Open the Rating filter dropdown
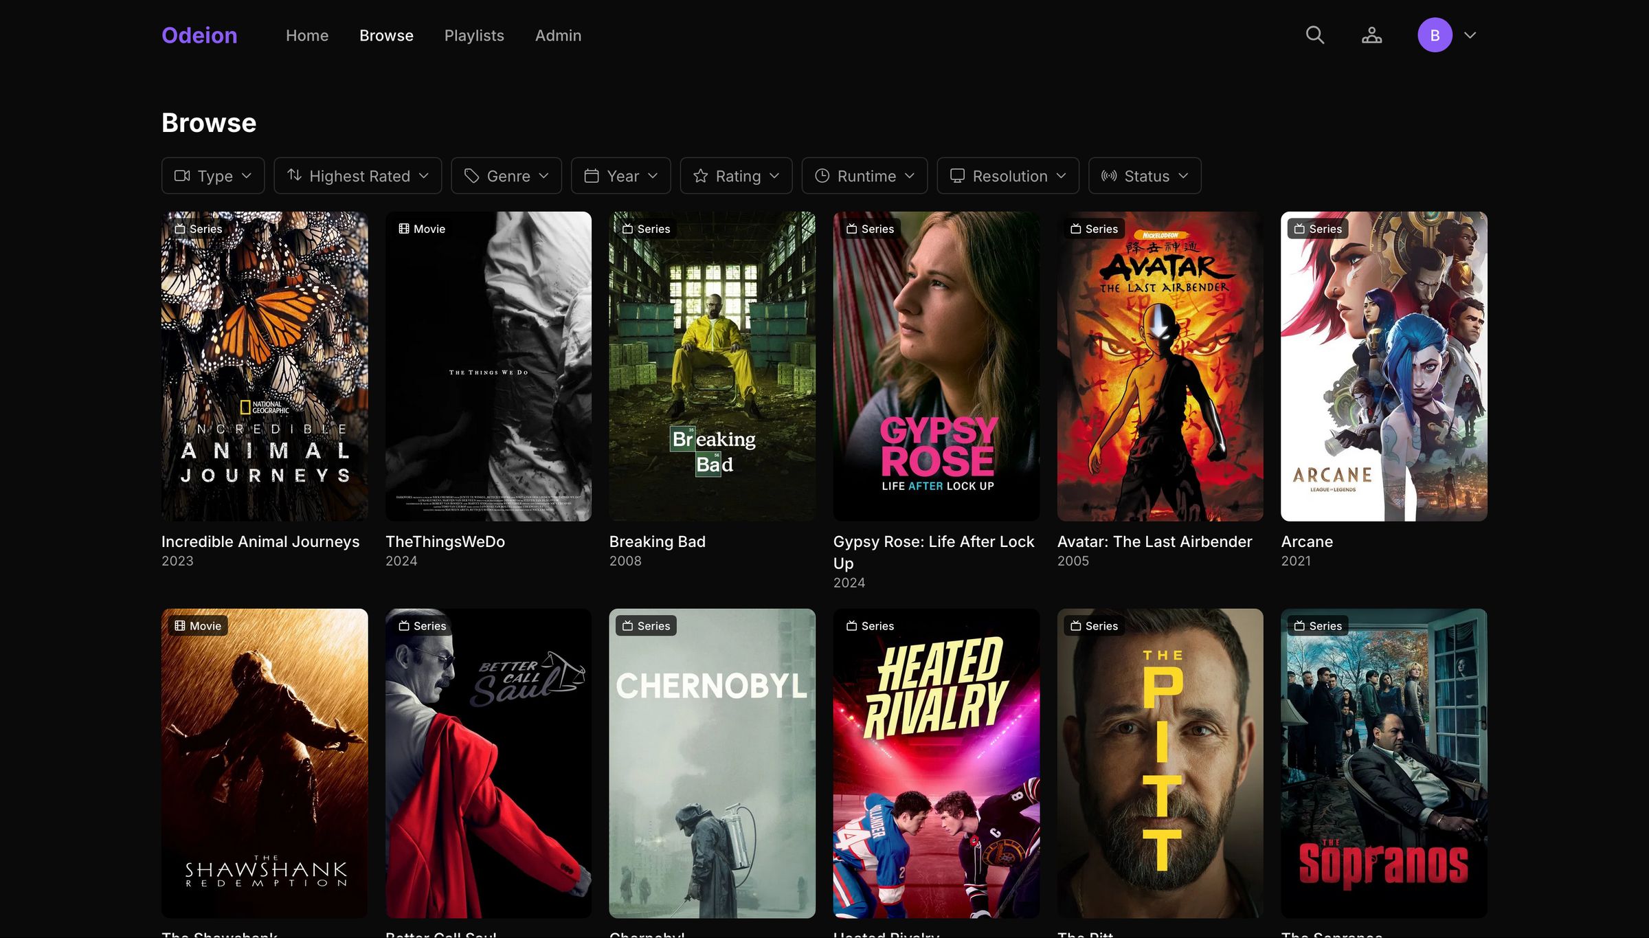 click(x=737, y=176)
